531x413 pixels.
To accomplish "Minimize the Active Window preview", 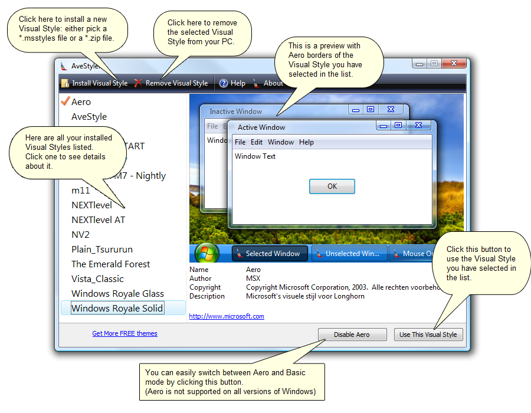I will (383, 126).
